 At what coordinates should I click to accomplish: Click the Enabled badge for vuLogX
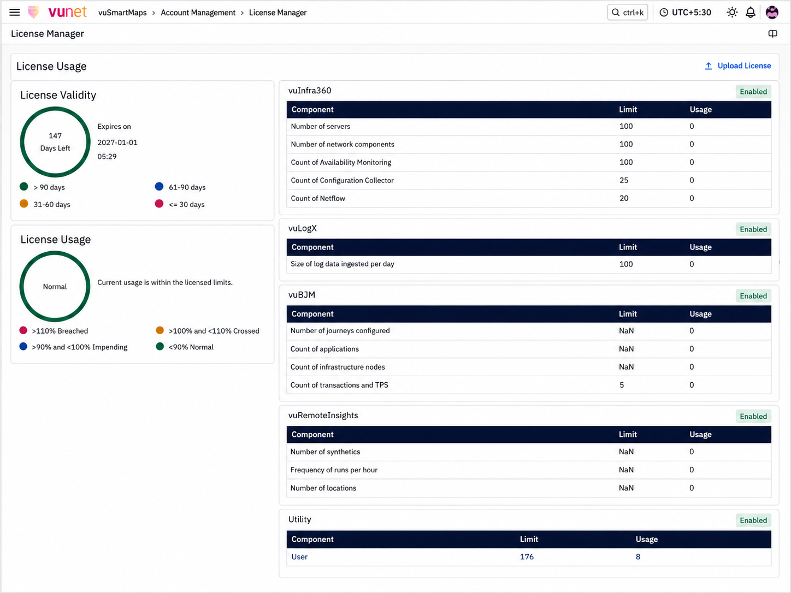pyautogui.click(x=753, y=229)
